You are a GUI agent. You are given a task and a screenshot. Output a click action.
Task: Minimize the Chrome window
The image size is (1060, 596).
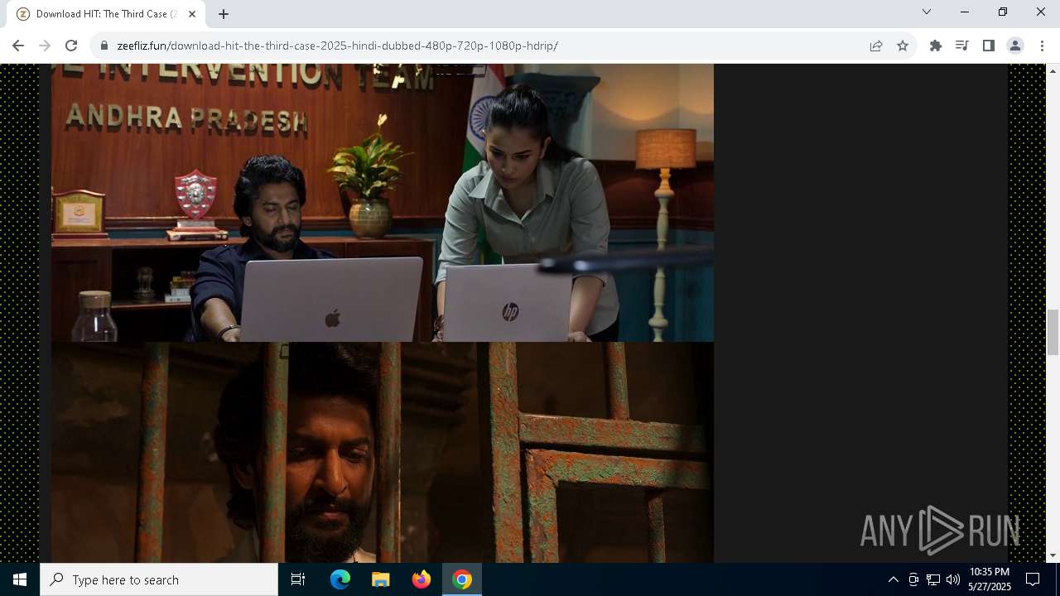coord(964,12)
